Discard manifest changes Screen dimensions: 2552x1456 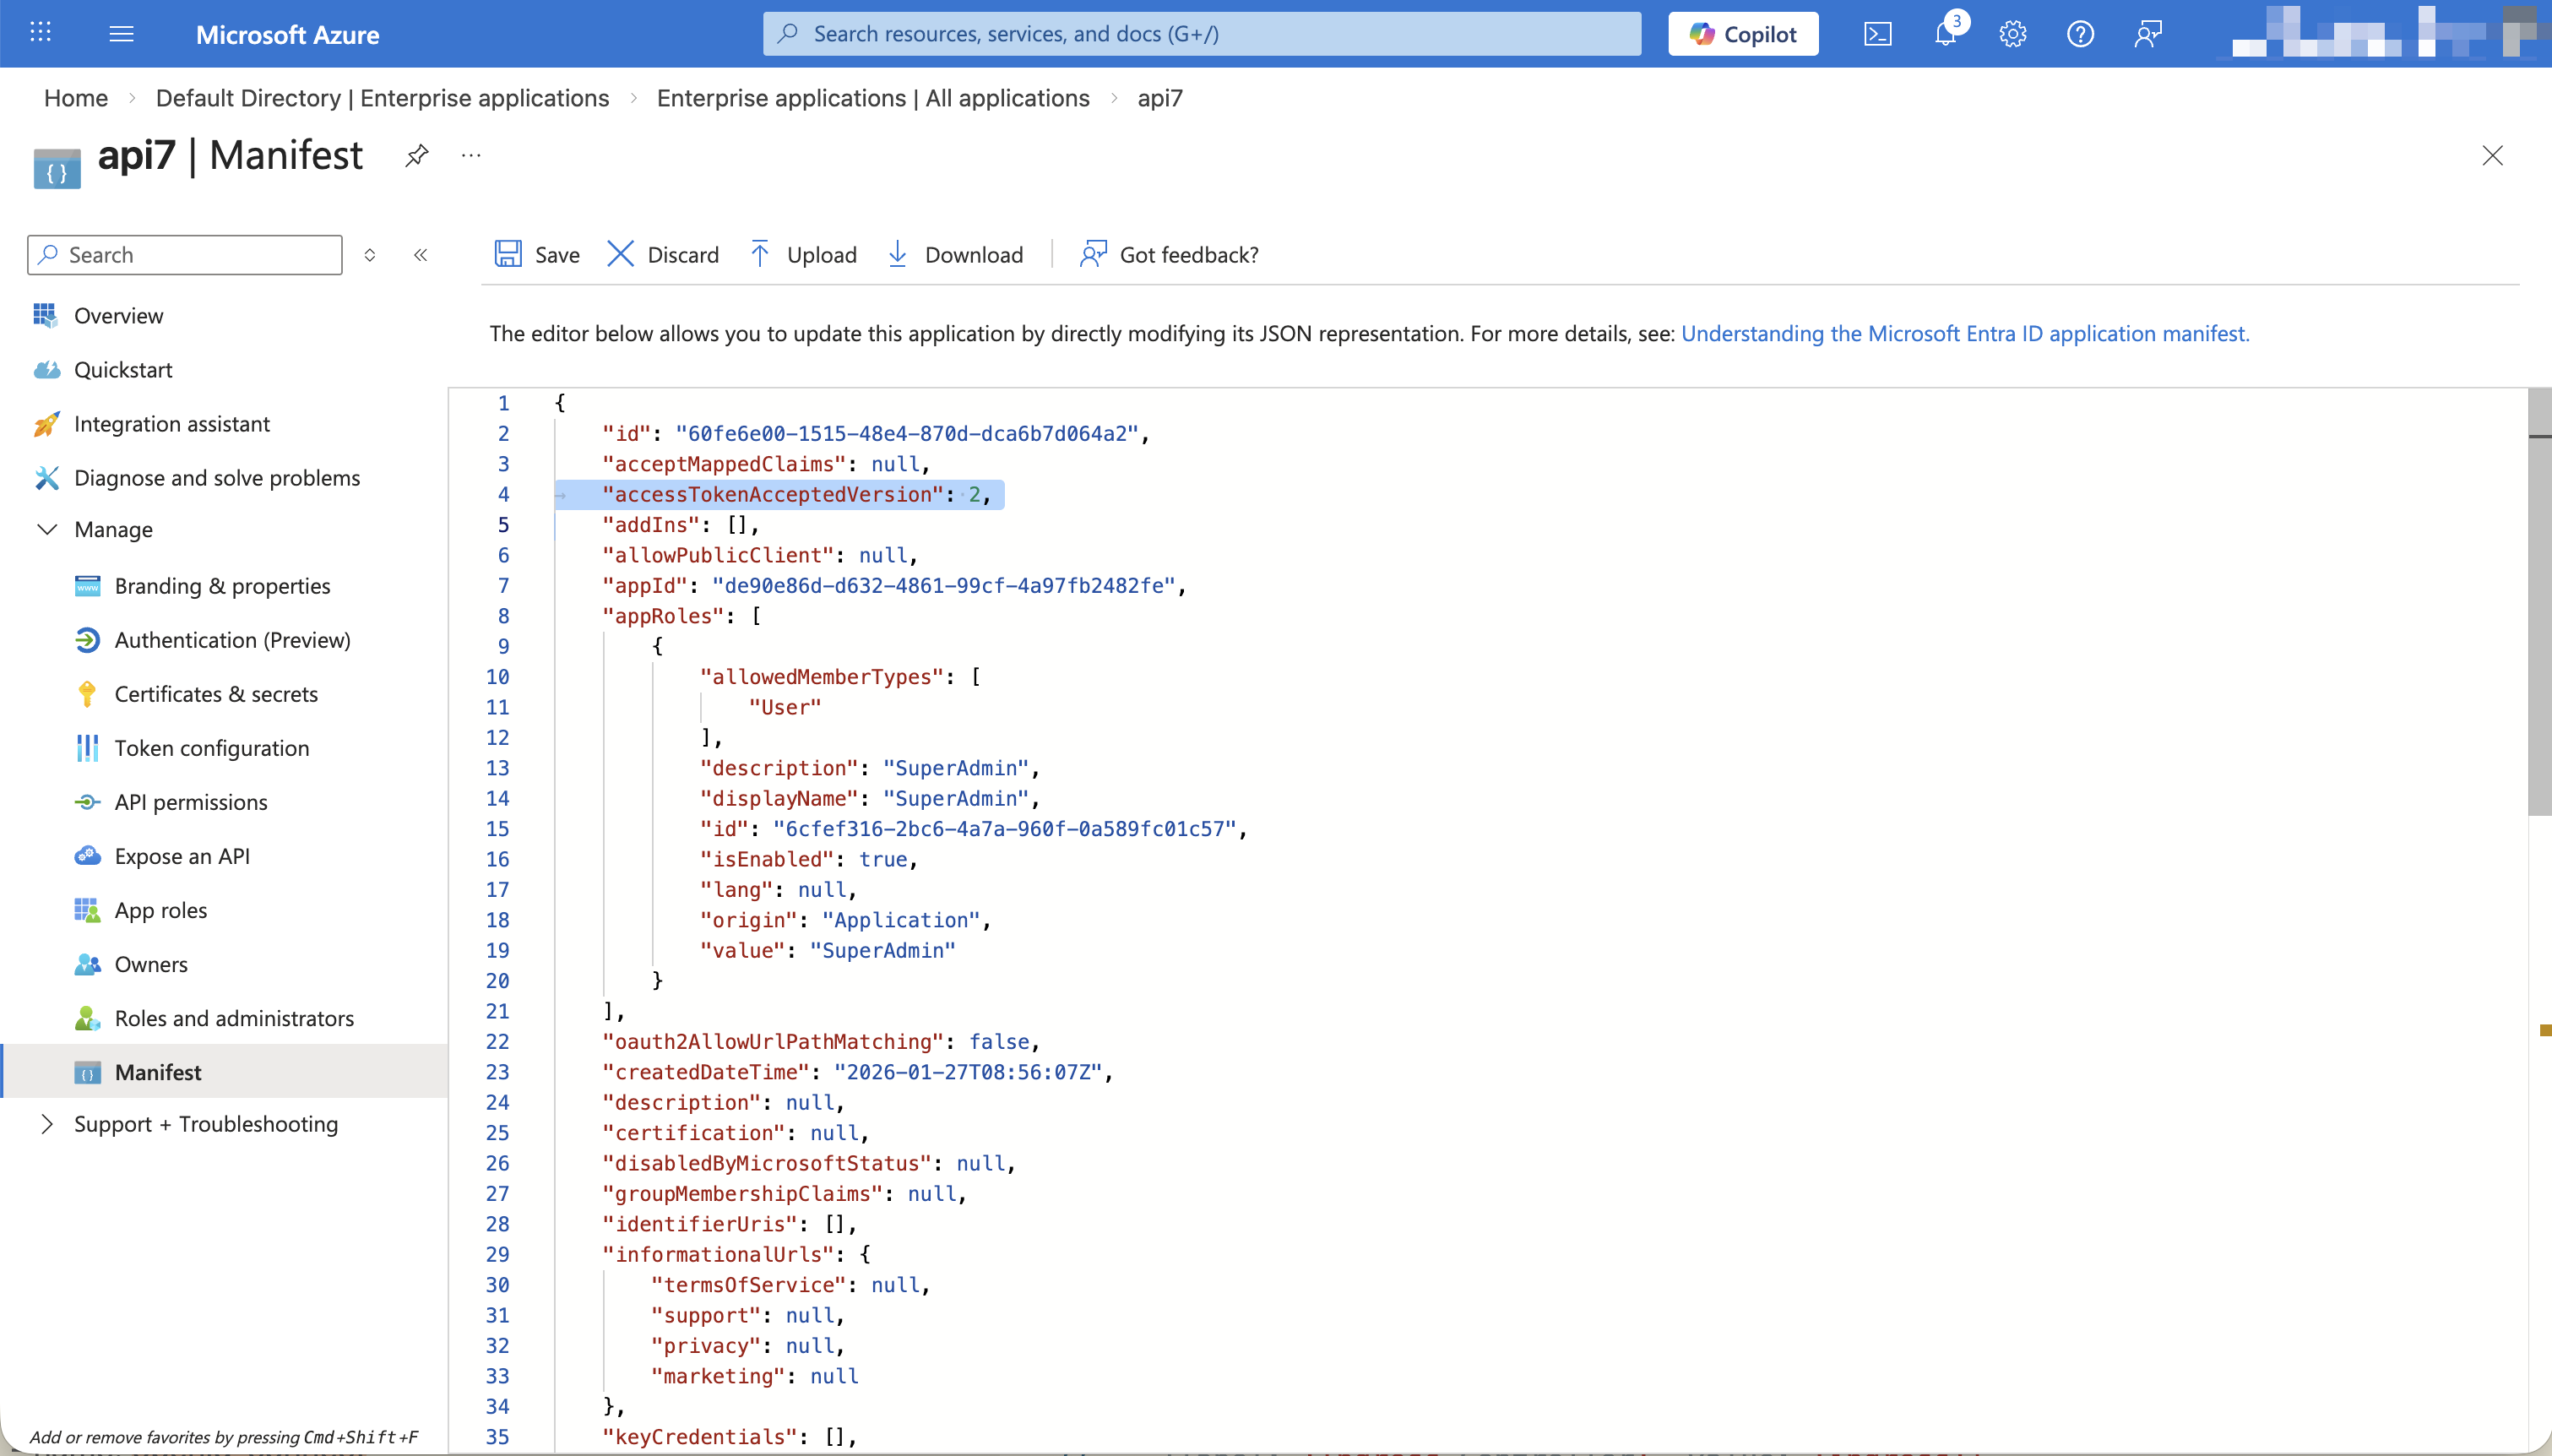(x=663, y=254)
